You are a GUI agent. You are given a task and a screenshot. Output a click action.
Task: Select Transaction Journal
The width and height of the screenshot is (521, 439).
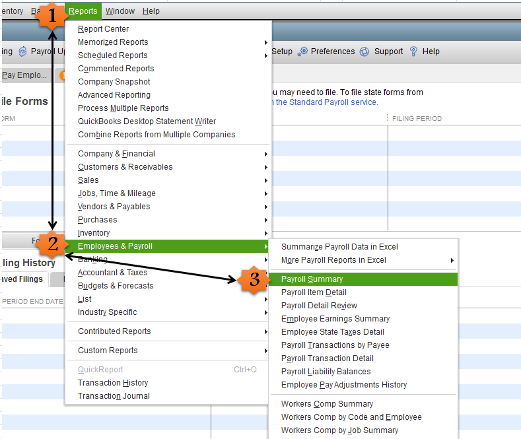click(x=114, y=396)
